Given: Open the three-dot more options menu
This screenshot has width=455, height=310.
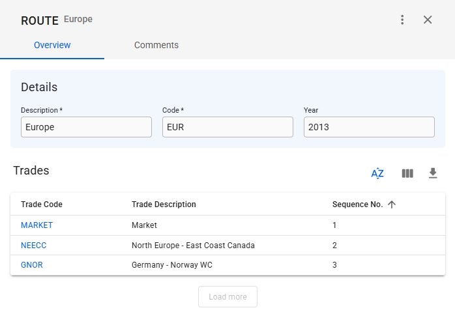Looking at the screenshot, I should point(402,20).
